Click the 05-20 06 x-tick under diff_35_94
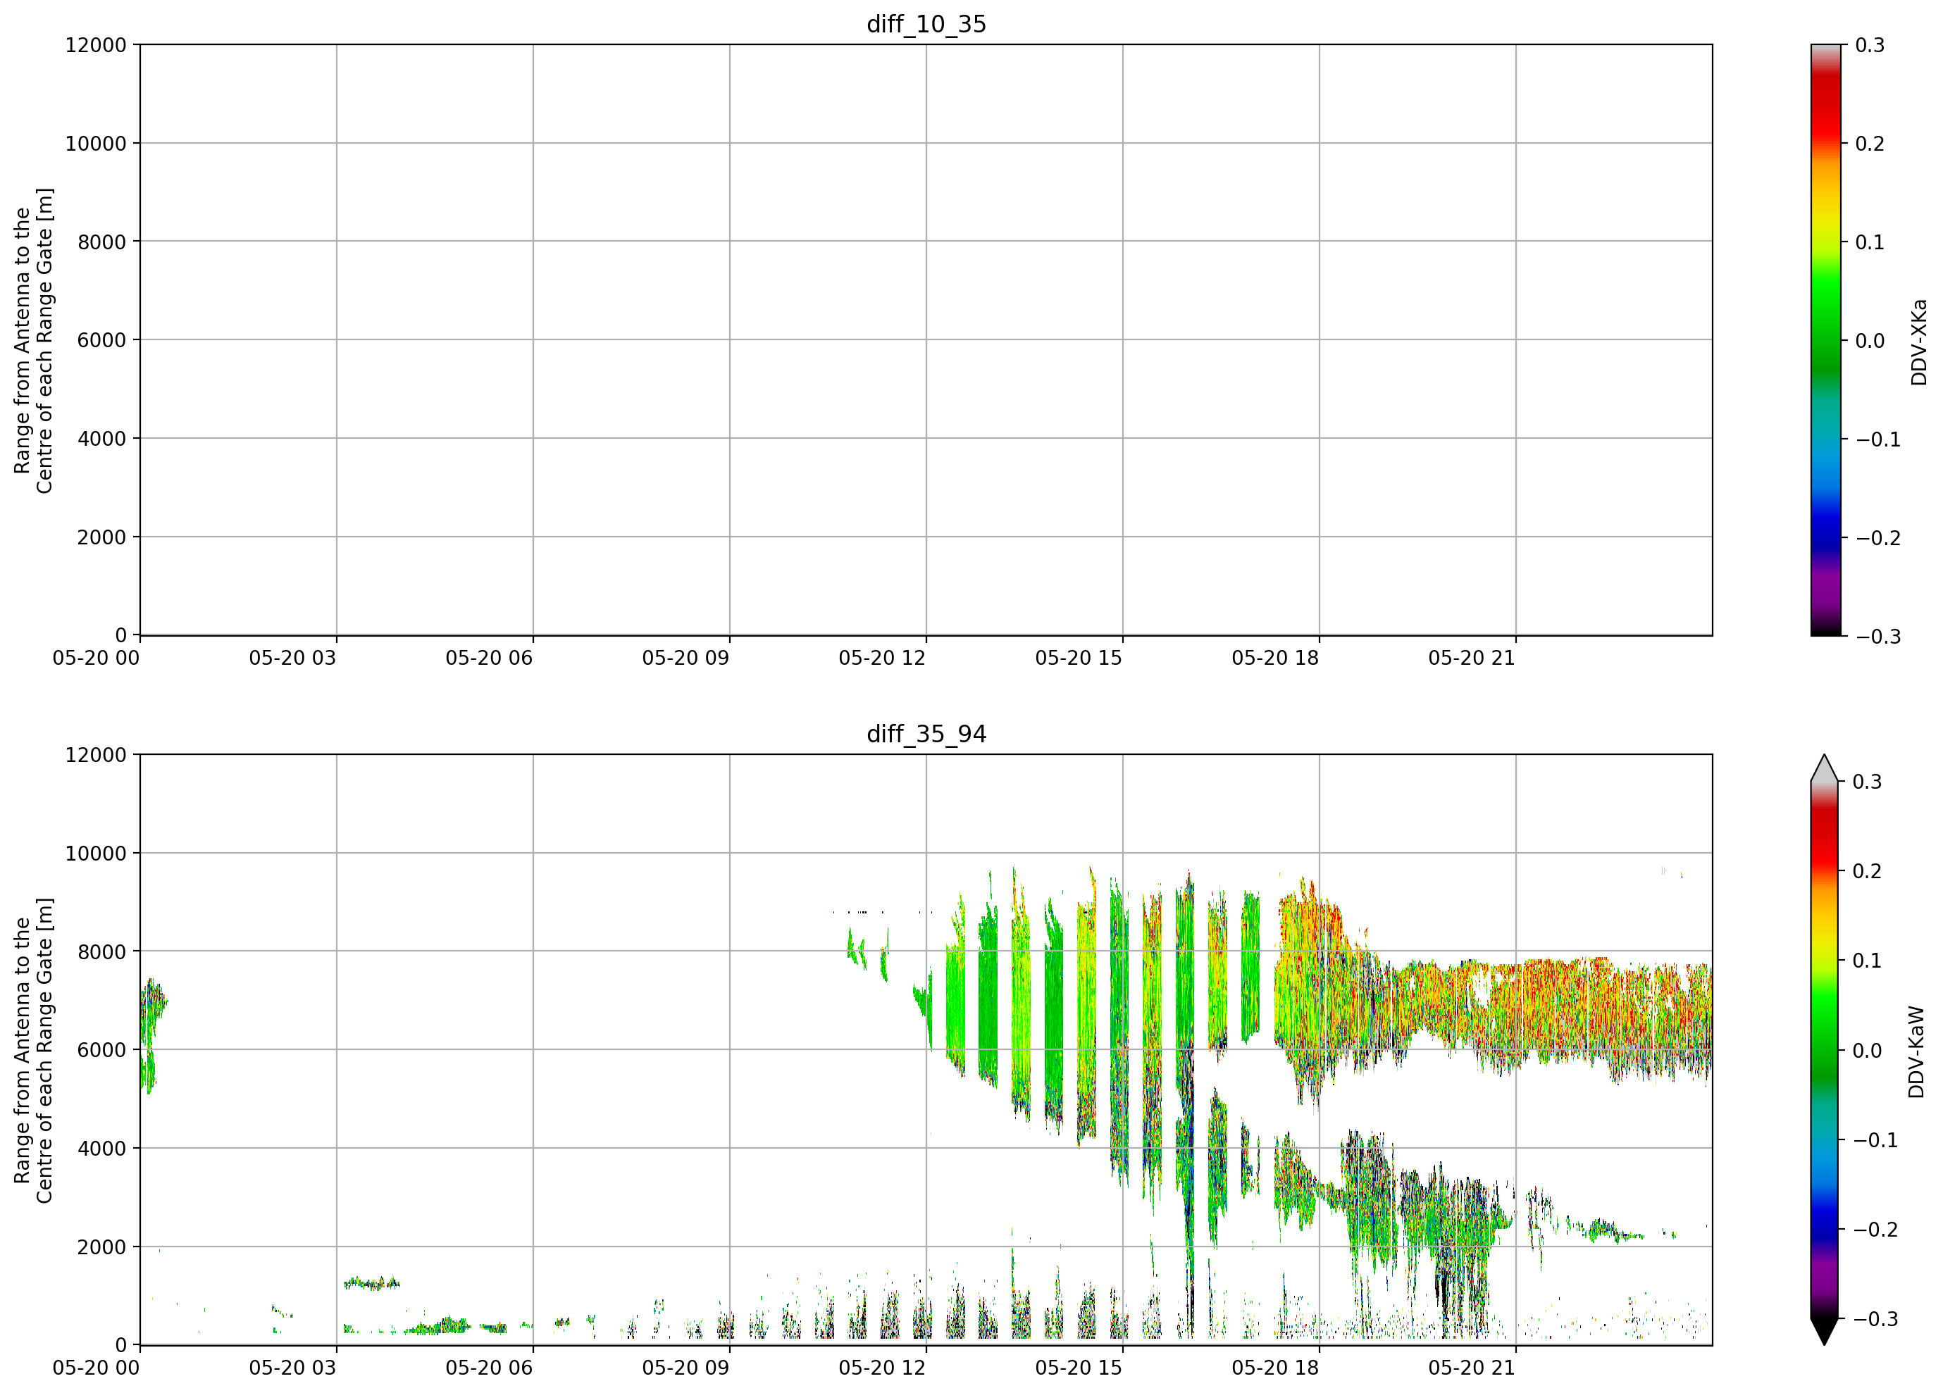1943x1393 pixels. pos(489,1368)
